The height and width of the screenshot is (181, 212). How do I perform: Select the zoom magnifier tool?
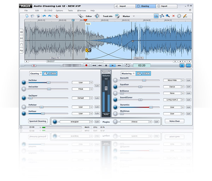[167, 16]
